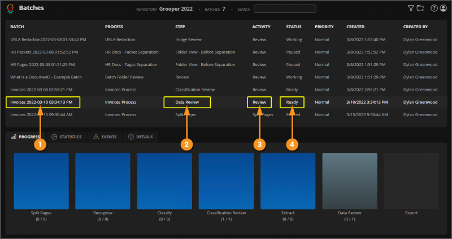Screen dimensions: 452x239
Task: Open the help question mark icon
Action: 434,8
